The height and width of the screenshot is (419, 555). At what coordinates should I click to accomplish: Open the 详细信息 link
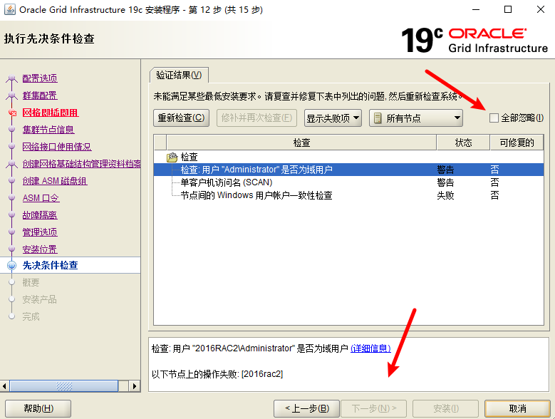tap(370, 348)
